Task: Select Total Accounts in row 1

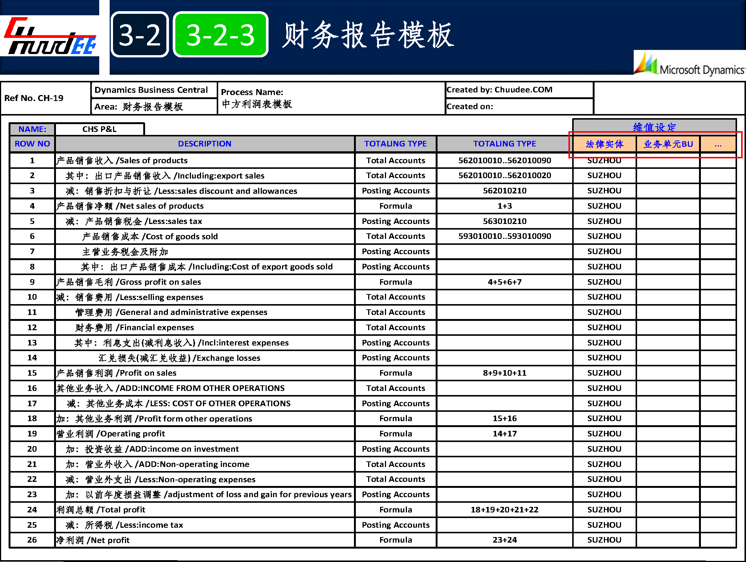Action: tap(395, 161)
